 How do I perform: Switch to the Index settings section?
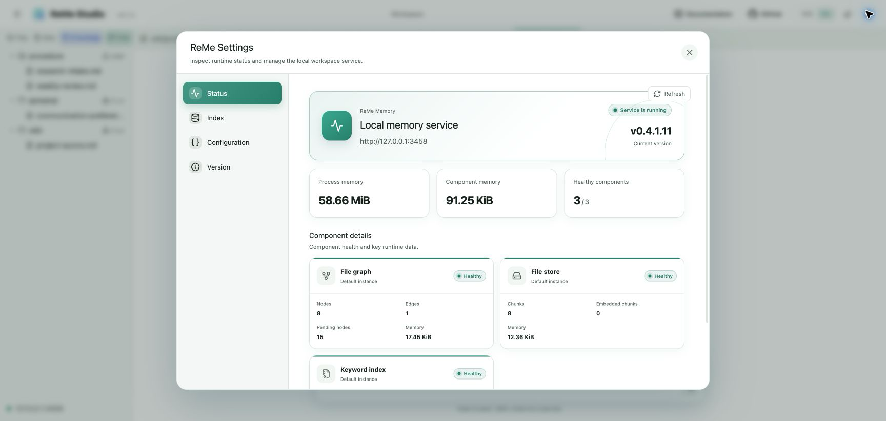pos(232,118)
